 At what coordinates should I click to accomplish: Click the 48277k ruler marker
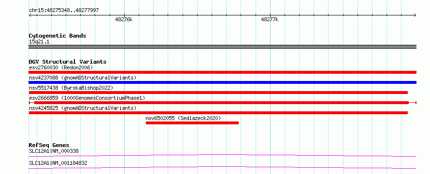pyautogui.click(x=270, y=19)
